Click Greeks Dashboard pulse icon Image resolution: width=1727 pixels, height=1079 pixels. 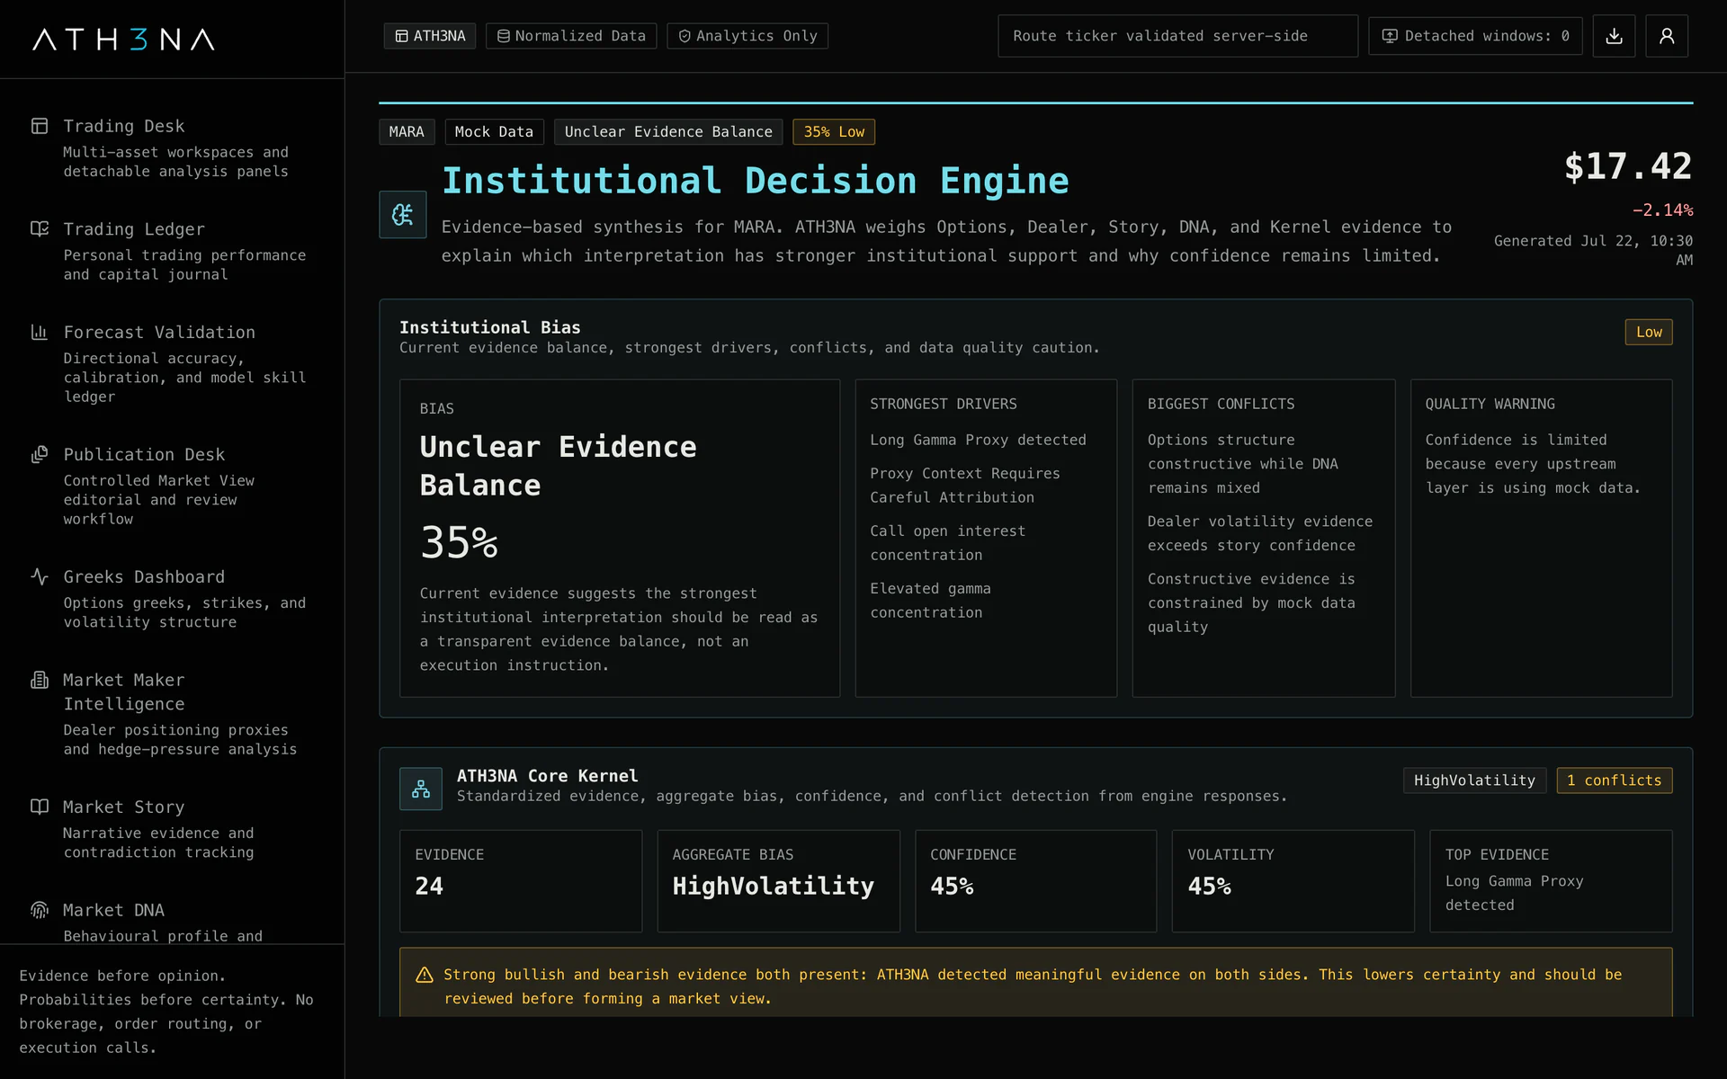[x=40, y=576]
